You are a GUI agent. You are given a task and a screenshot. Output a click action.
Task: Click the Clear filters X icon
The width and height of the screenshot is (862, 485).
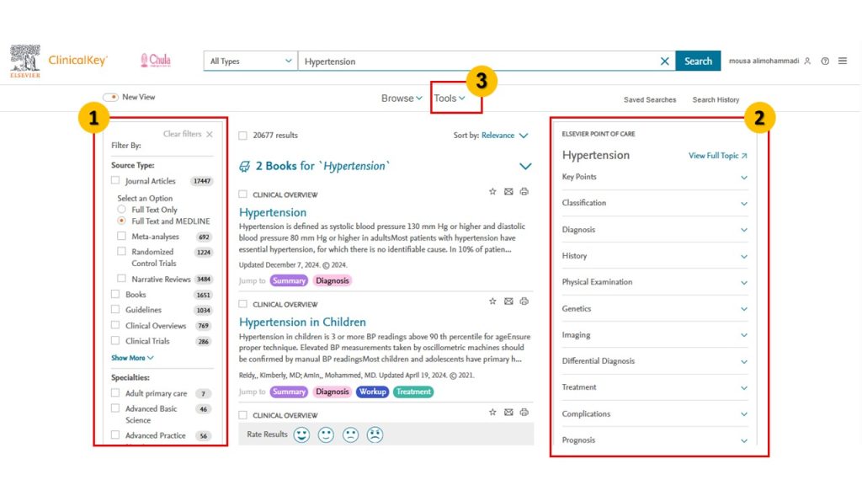coord(210,134)
